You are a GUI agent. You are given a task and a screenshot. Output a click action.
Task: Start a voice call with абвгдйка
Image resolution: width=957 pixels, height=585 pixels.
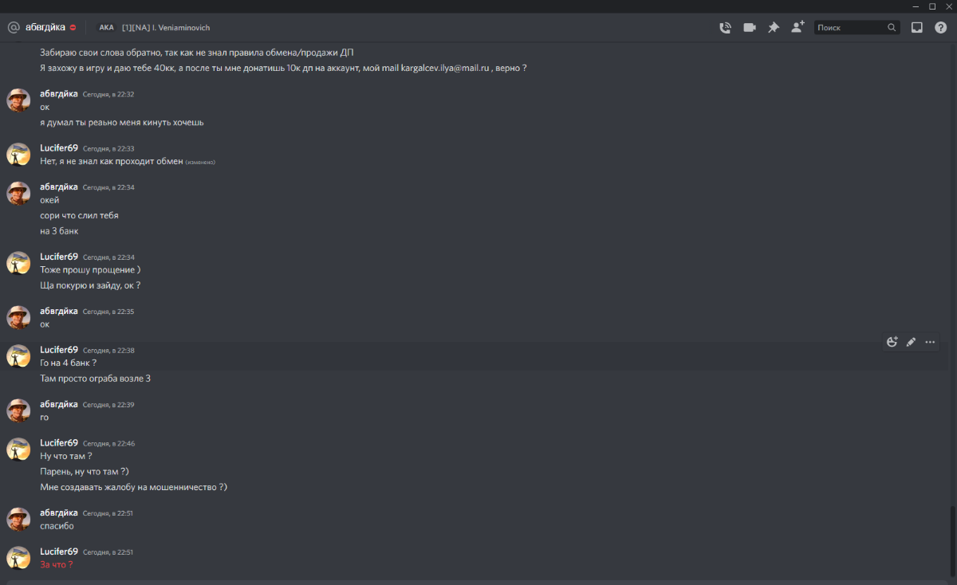click(725, 27)
